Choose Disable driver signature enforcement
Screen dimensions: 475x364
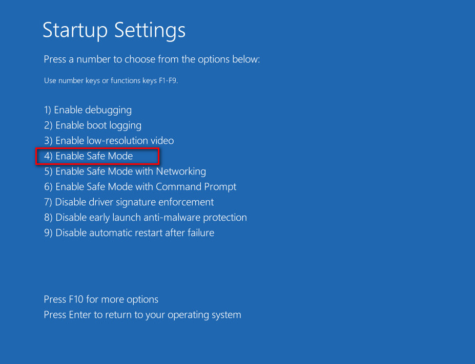[129, 202]
